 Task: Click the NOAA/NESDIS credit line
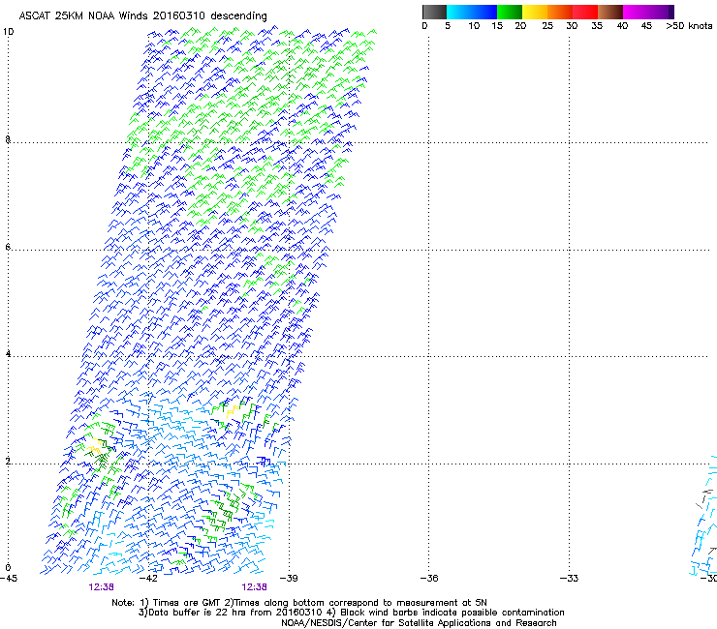(419, 623)
